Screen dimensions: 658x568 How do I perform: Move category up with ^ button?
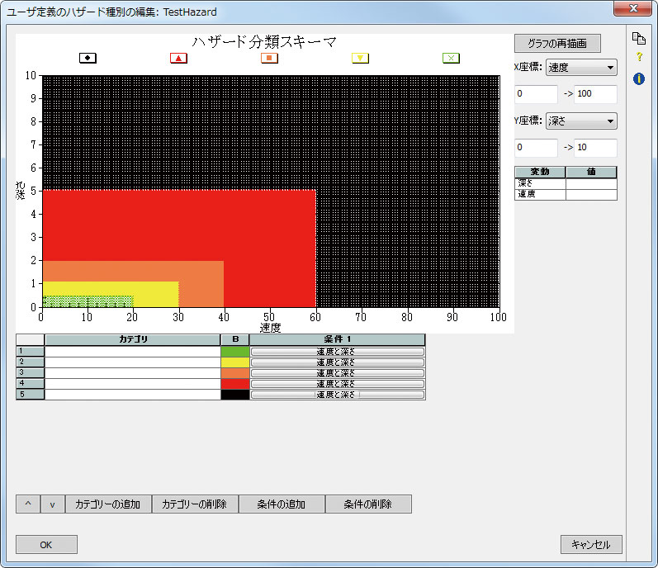28,504
